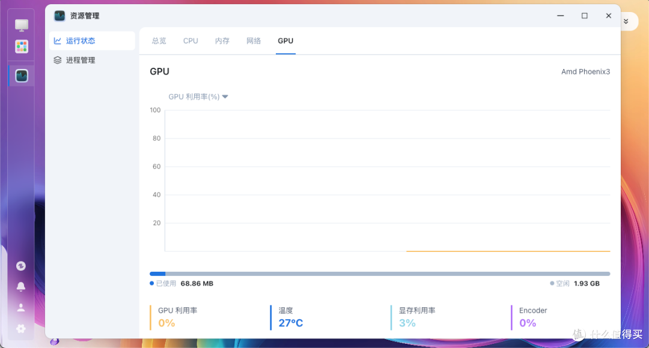This screenshot has height=348, width=649.
Task: Click the Amd Phoenix3 device name
Action: point(585,71)
